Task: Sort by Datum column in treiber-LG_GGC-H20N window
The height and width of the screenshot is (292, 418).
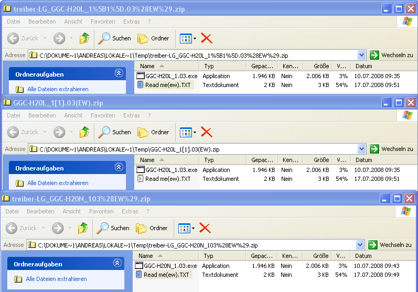Action: 383,256
